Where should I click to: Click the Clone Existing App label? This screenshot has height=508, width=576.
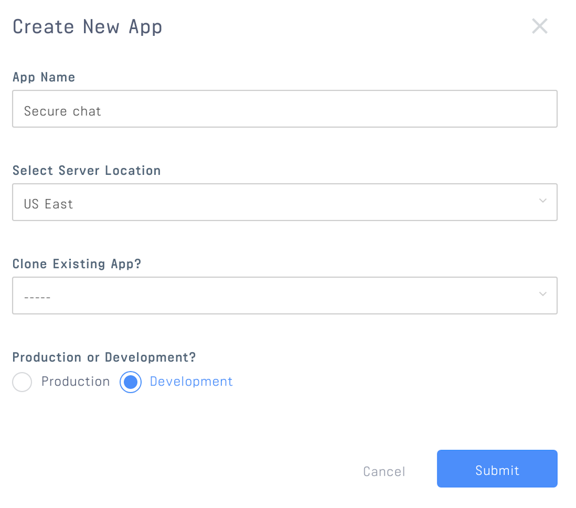[x=77, y=264]
